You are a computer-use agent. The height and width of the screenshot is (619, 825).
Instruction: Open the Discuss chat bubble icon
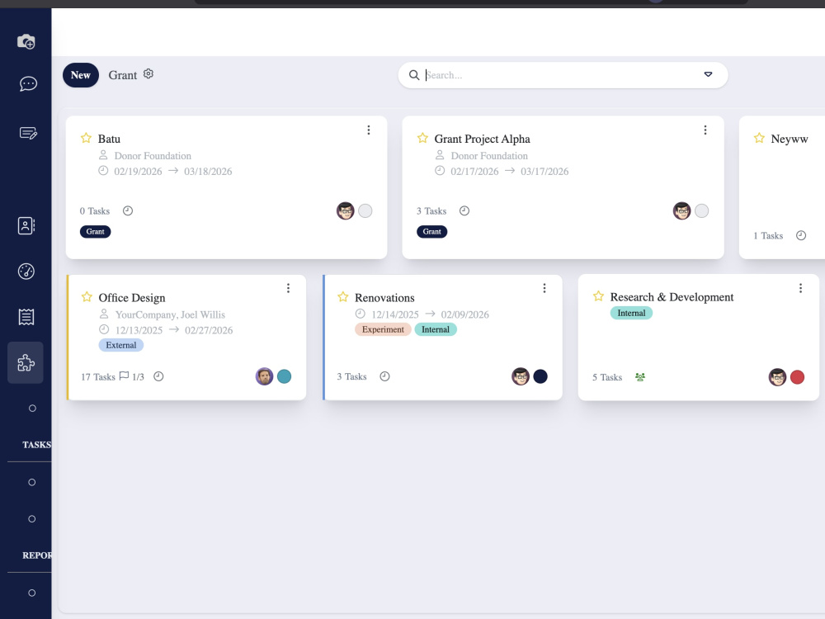point(28,83)
